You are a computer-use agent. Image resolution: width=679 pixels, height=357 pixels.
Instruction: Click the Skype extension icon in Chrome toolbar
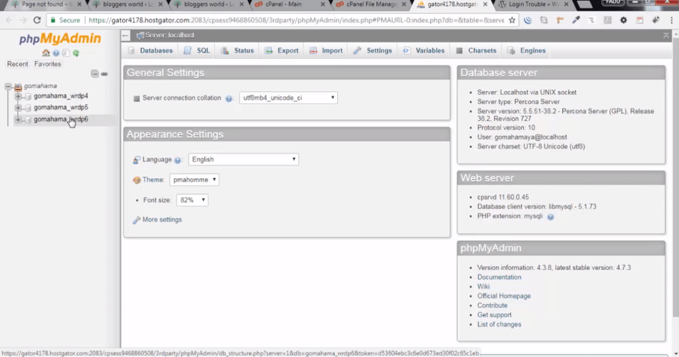tap(544, 20)
